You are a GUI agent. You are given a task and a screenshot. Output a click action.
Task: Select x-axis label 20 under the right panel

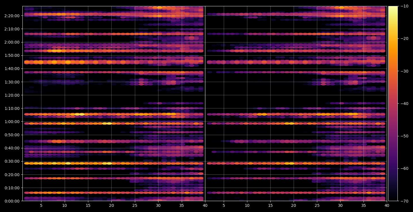click(x=294, y=205)
